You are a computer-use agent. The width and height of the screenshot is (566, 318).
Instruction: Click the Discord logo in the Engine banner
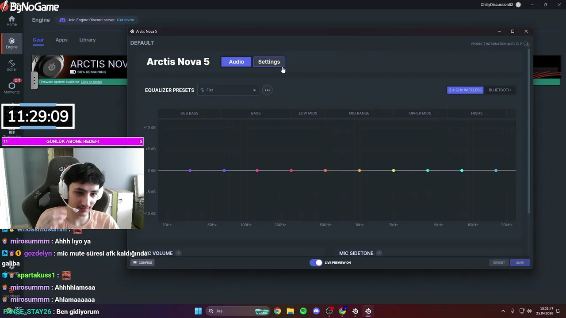pyautogui.click(x=62, y=20)
